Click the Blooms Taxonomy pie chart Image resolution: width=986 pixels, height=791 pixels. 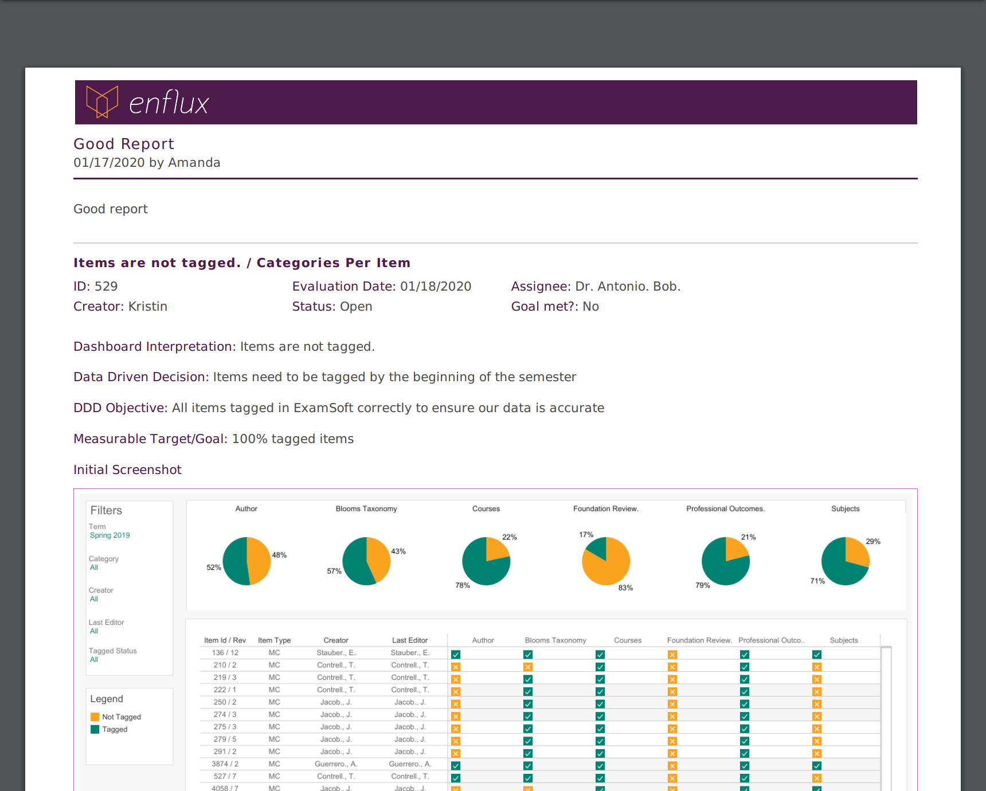[x=366, y=561]
